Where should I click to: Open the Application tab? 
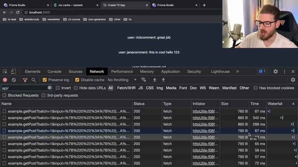170,71
